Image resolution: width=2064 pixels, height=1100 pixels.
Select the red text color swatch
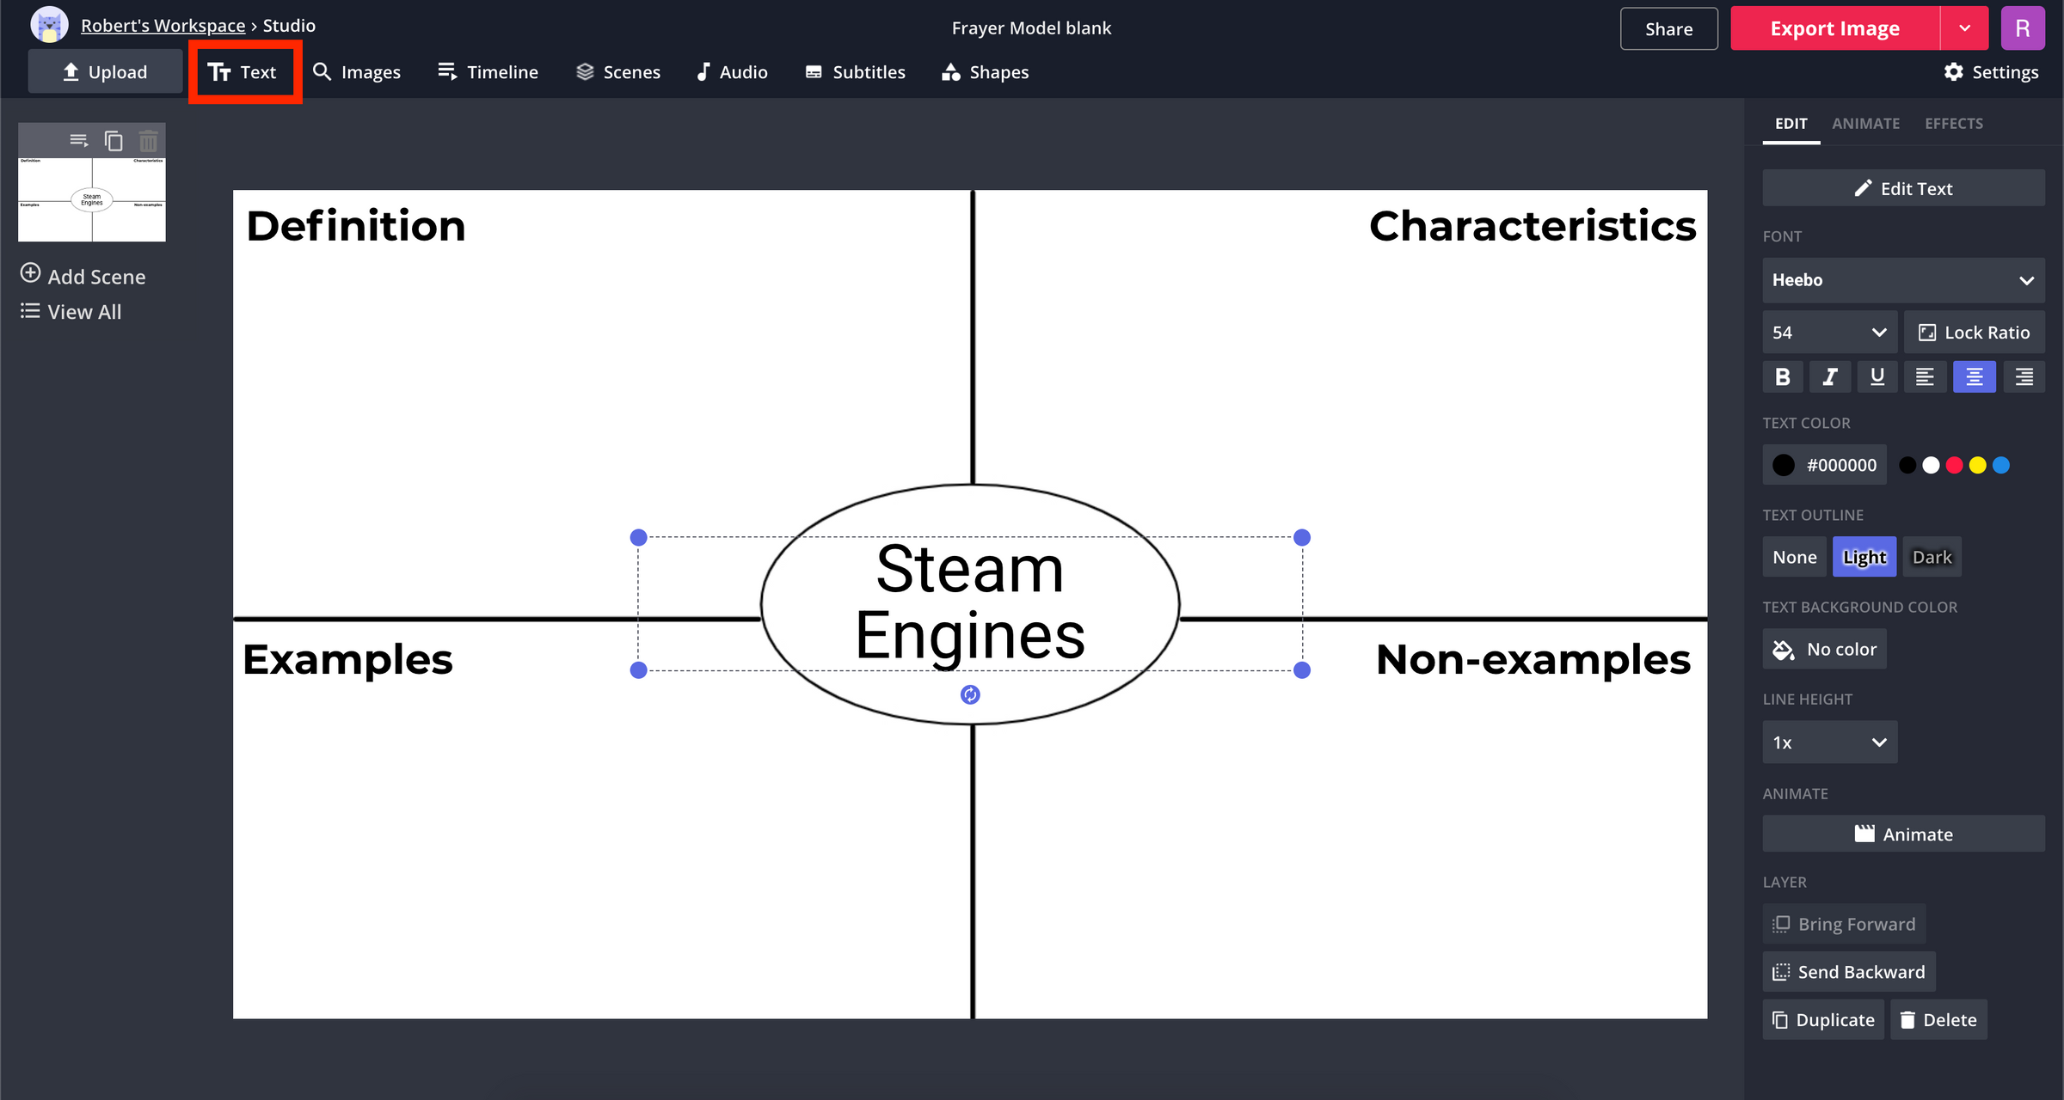[1956, 464]
